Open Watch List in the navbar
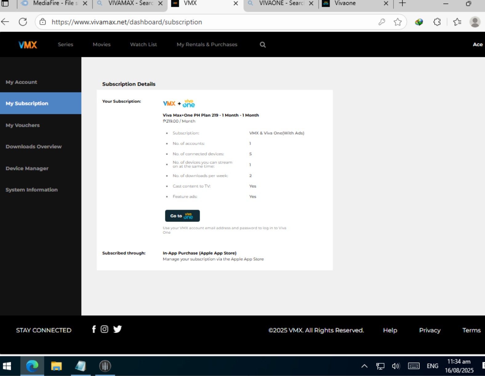This screenshot has height=376, width=485. [143, 45]
